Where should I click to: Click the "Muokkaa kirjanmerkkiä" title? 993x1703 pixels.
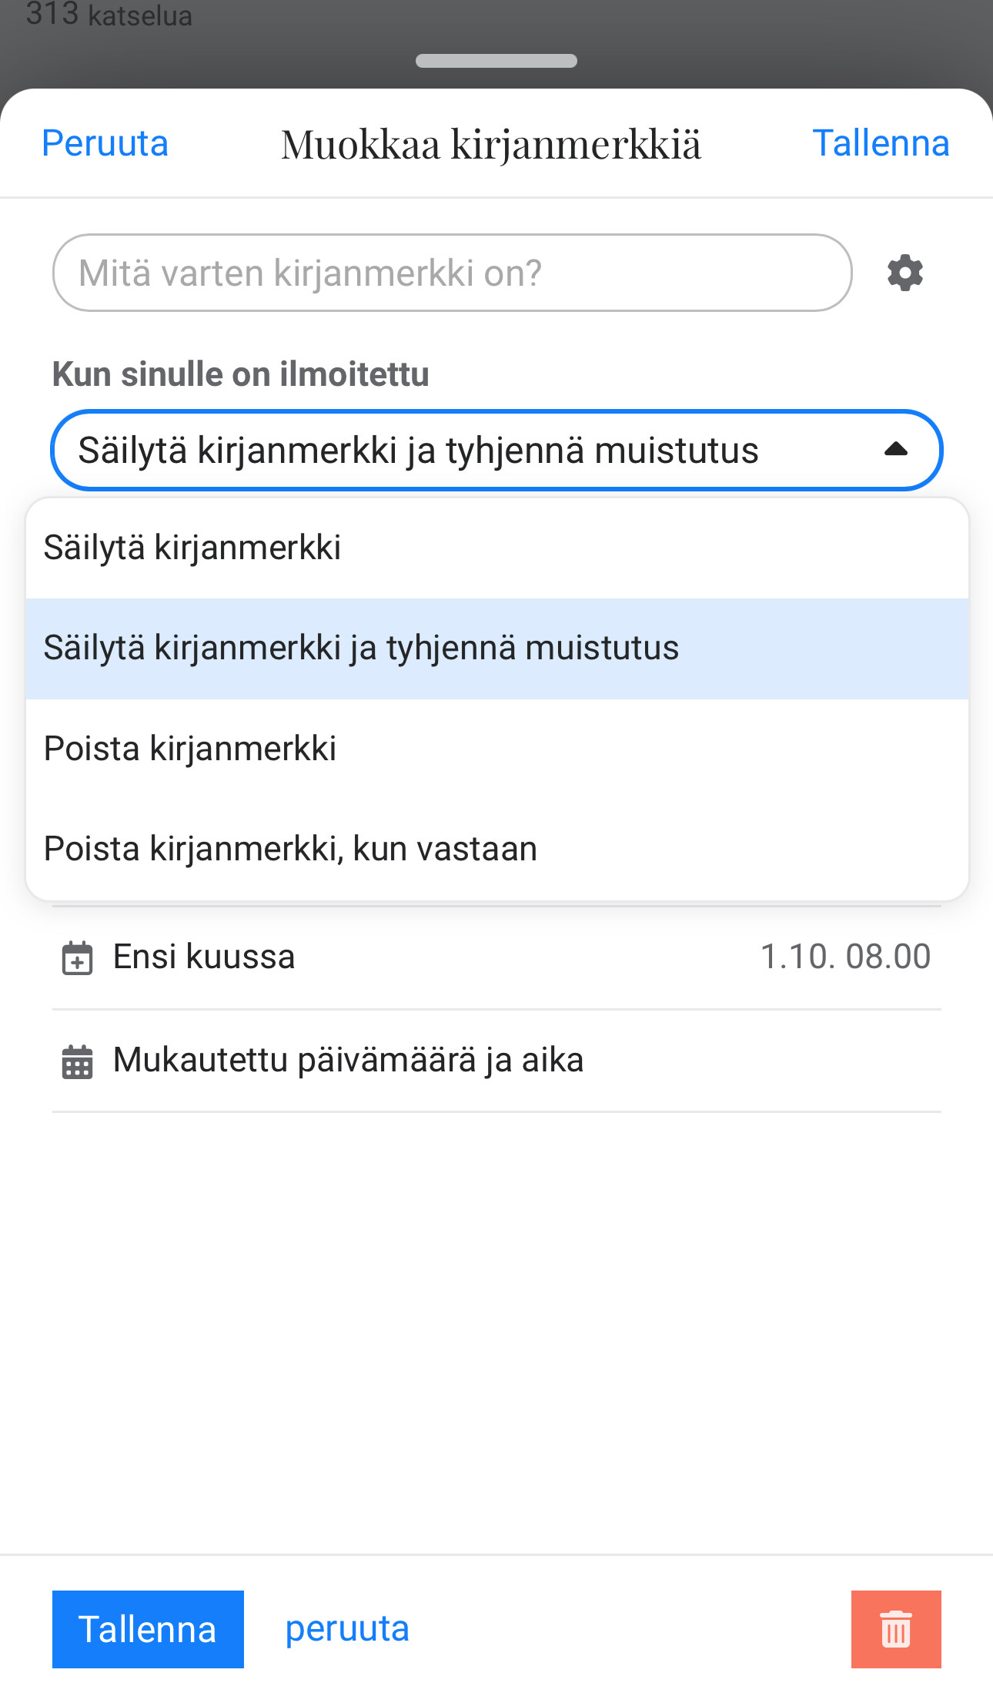(491, 144)
